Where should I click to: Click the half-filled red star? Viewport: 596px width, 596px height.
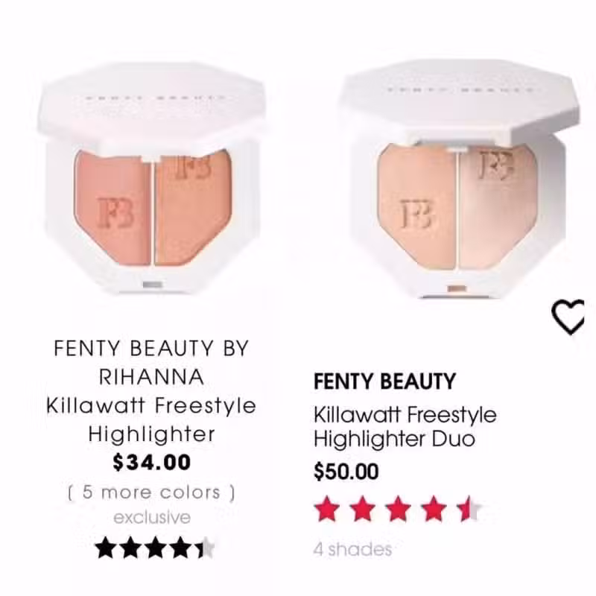click(470, 509)
